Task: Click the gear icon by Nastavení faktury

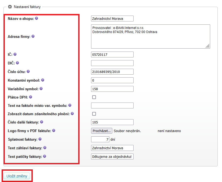Action: pyautogui.click(x=10, y=7)
